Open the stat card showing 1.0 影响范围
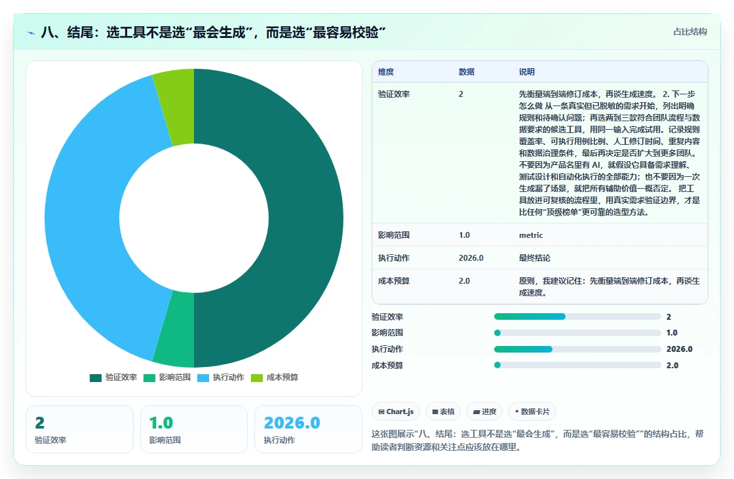 coord(194,429)
